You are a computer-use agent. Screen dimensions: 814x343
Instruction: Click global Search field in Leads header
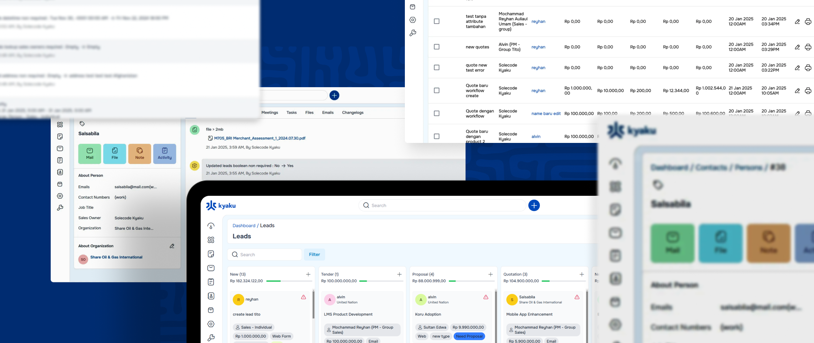coord(442,205)
